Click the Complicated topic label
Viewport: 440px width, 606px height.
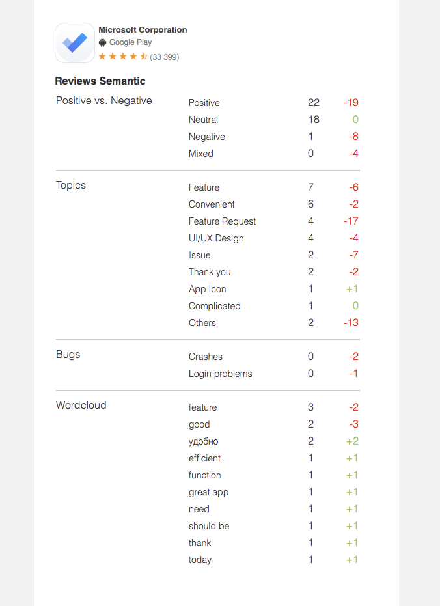214,306
